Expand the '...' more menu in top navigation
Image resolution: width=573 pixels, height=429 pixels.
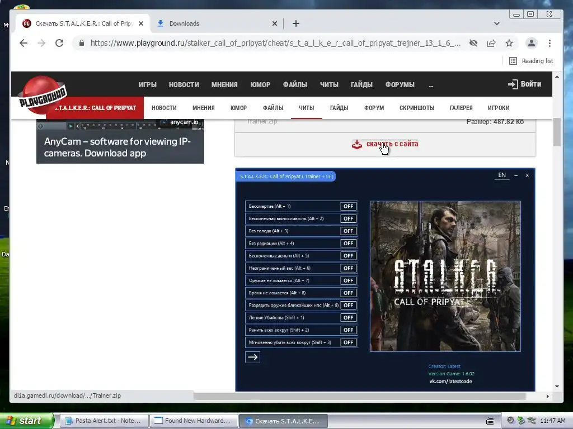coord(431,85)
